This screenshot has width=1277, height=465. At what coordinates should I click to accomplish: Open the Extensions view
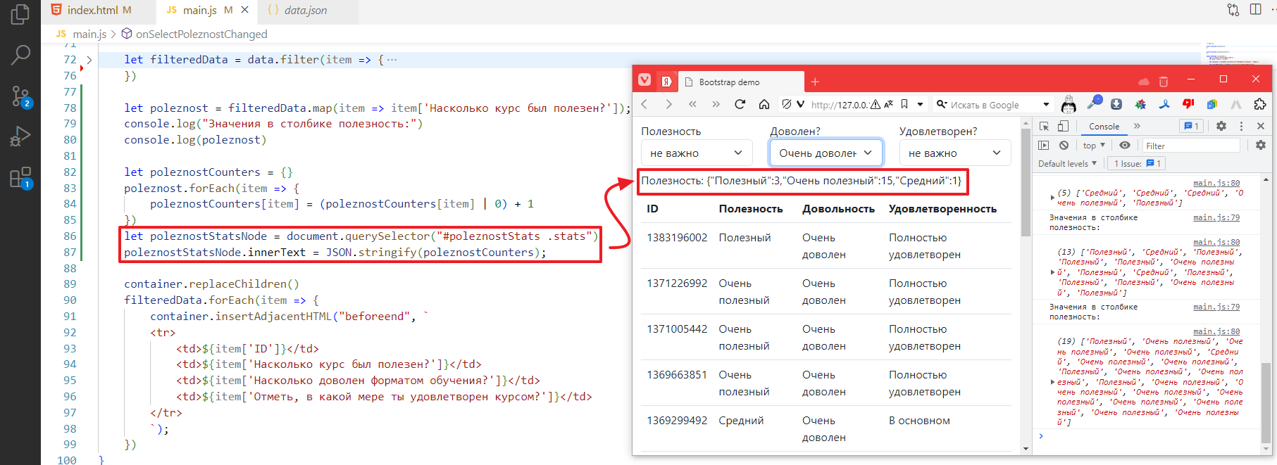[x=20, y=177]
